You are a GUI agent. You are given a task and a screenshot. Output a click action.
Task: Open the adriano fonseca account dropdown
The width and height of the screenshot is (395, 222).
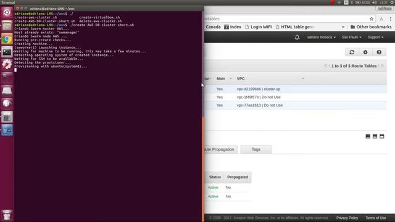point(321,37)
